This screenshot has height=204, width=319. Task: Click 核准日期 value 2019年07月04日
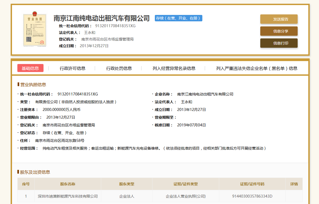(191, 125)
